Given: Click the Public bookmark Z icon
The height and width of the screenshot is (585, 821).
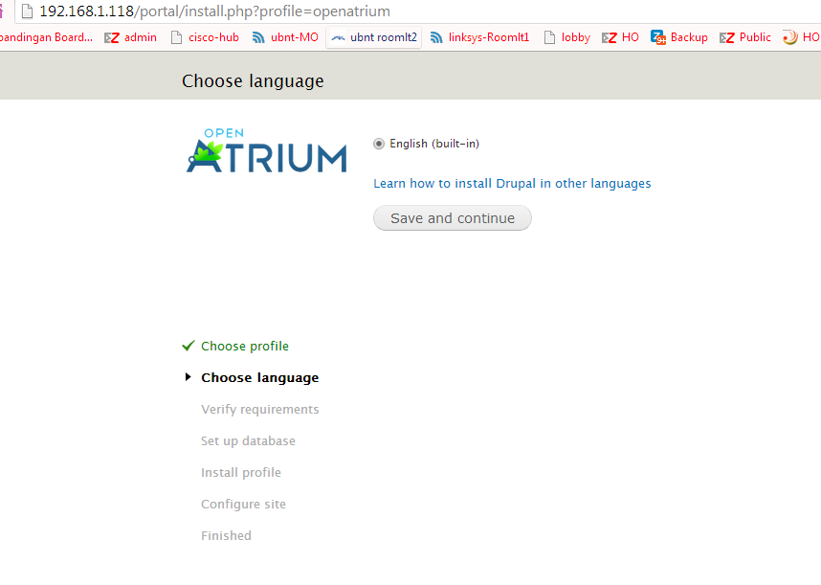Looking at the screenshot, I should click(x=727, y=37).
